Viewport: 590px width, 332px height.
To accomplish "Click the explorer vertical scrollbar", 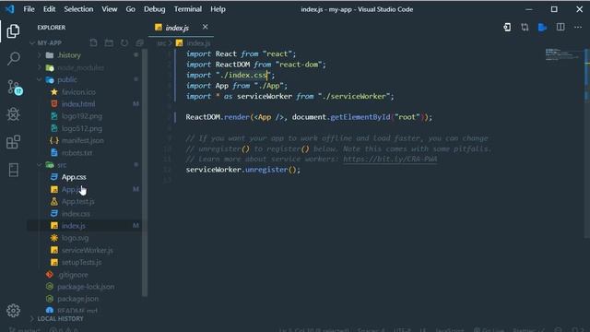I will (x=145, y=173).
